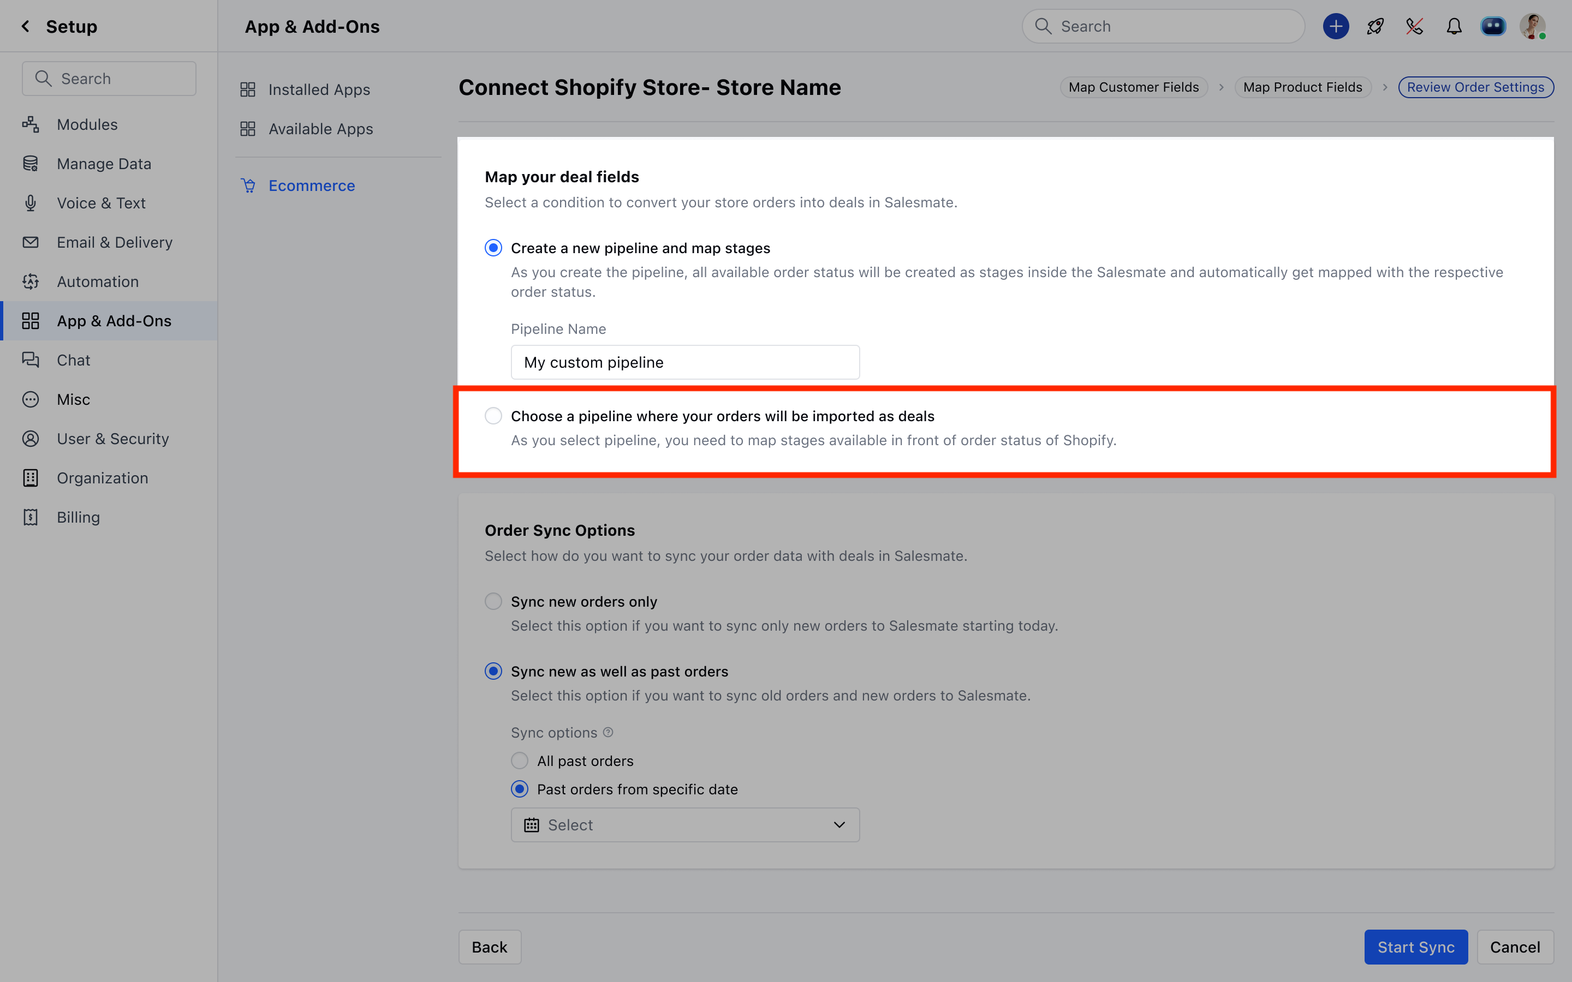Select Past orders from specific date
Image resolution: width=1572 pixels, height=982 pixels.
(x=520, y=789)
